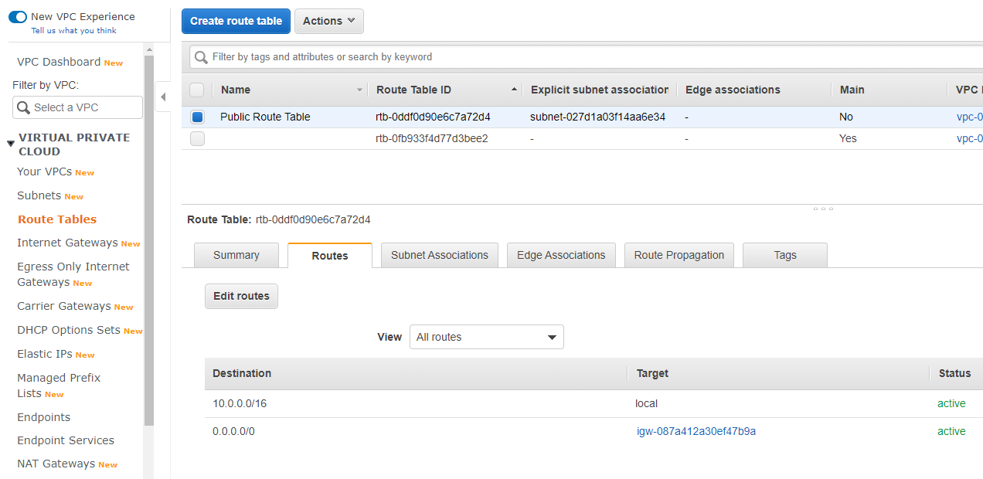This screenshot has height=479, width=983.
Task: Collapse the VIRTUAL PRIVATE CLOUD section
Action: click(9, 143)
